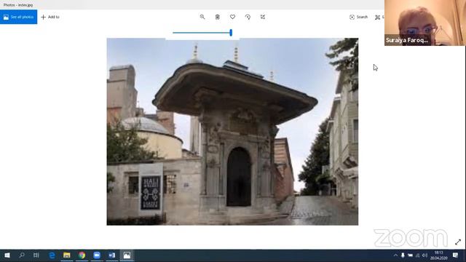
Task: Select Suraiya Faroq participant video thumbnail
Action: [425, 23]
